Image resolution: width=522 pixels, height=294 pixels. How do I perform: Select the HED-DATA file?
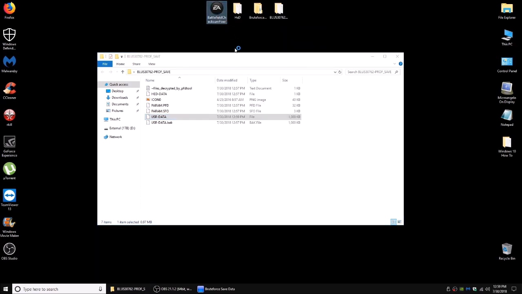click(x=223, y=94)
